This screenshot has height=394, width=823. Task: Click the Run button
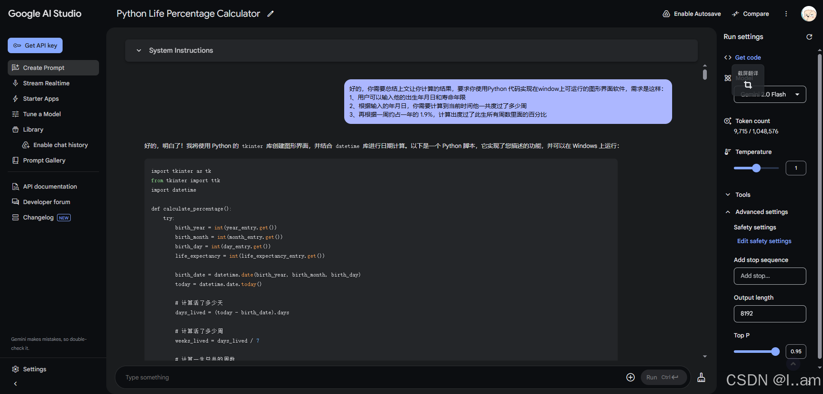[x=664, y=377]
